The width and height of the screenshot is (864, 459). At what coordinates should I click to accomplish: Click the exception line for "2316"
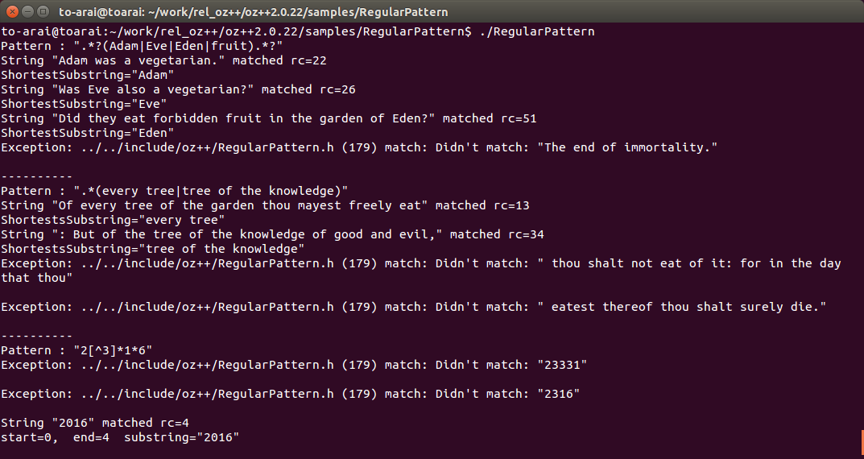pyautogui.click(x=291, y=394)
